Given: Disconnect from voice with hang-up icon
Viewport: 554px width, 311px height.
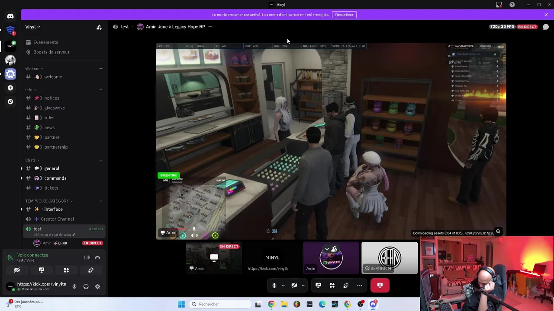Looking at the screenshot, I should tap(97, 257).
